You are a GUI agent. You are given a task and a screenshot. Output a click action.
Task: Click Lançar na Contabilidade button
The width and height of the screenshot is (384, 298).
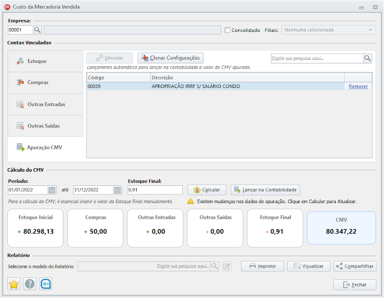click(x=265, y=190)
